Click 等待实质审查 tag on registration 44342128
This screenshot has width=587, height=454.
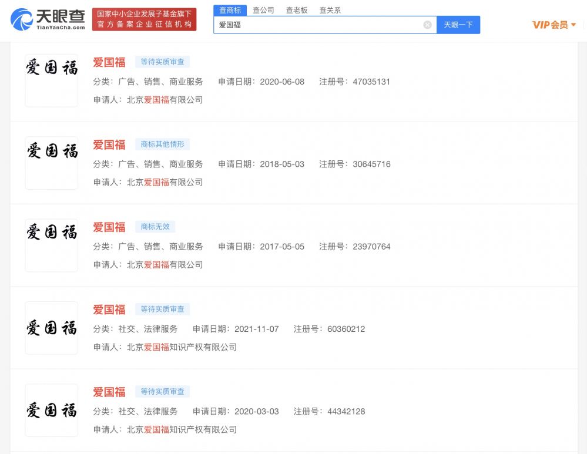pos(162,392)
